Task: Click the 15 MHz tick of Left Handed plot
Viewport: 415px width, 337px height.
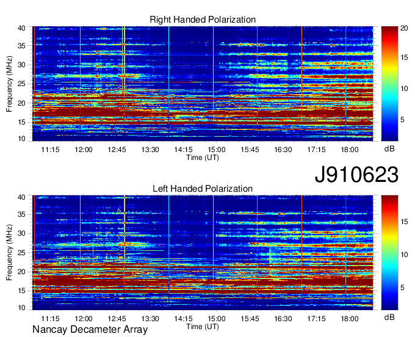Action: click(21, 291)
